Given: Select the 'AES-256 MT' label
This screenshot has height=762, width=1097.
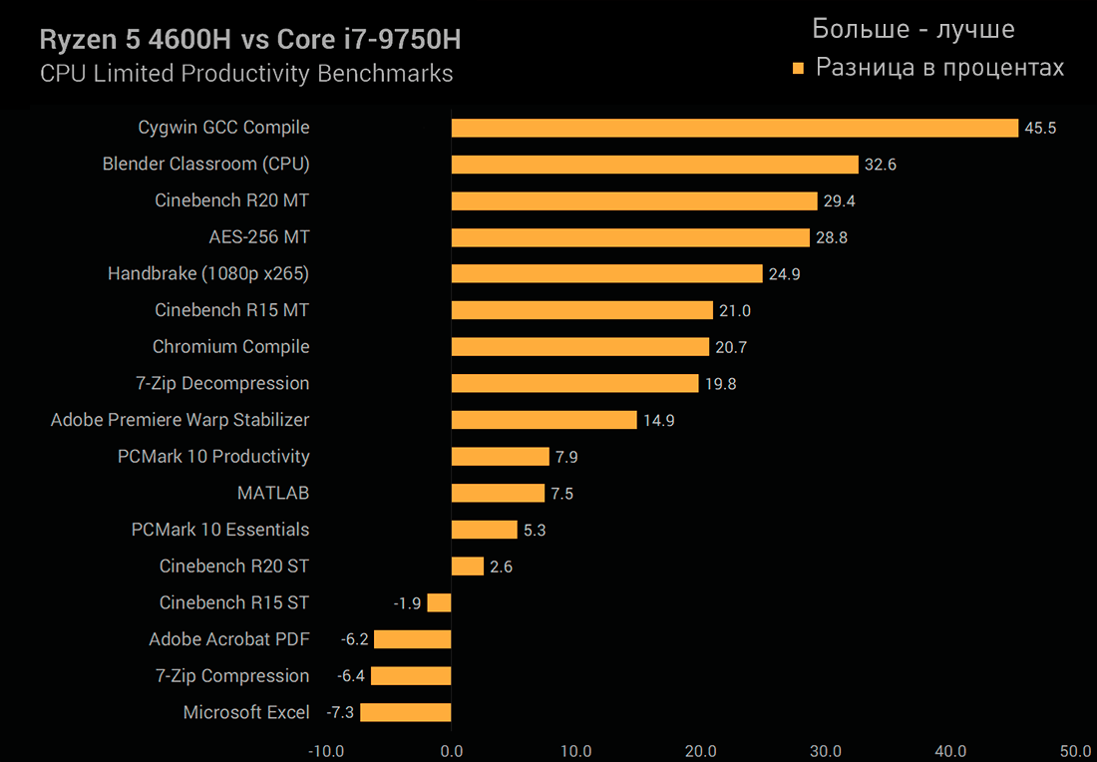Looking at the screenshot, I should click(259, 237).
